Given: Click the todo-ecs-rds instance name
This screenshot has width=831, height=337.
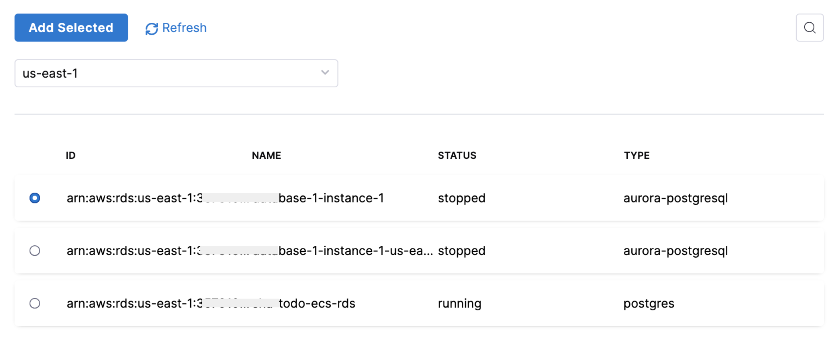Looking at the screenshot, I should pyautogui.click(x=317, y=303).
